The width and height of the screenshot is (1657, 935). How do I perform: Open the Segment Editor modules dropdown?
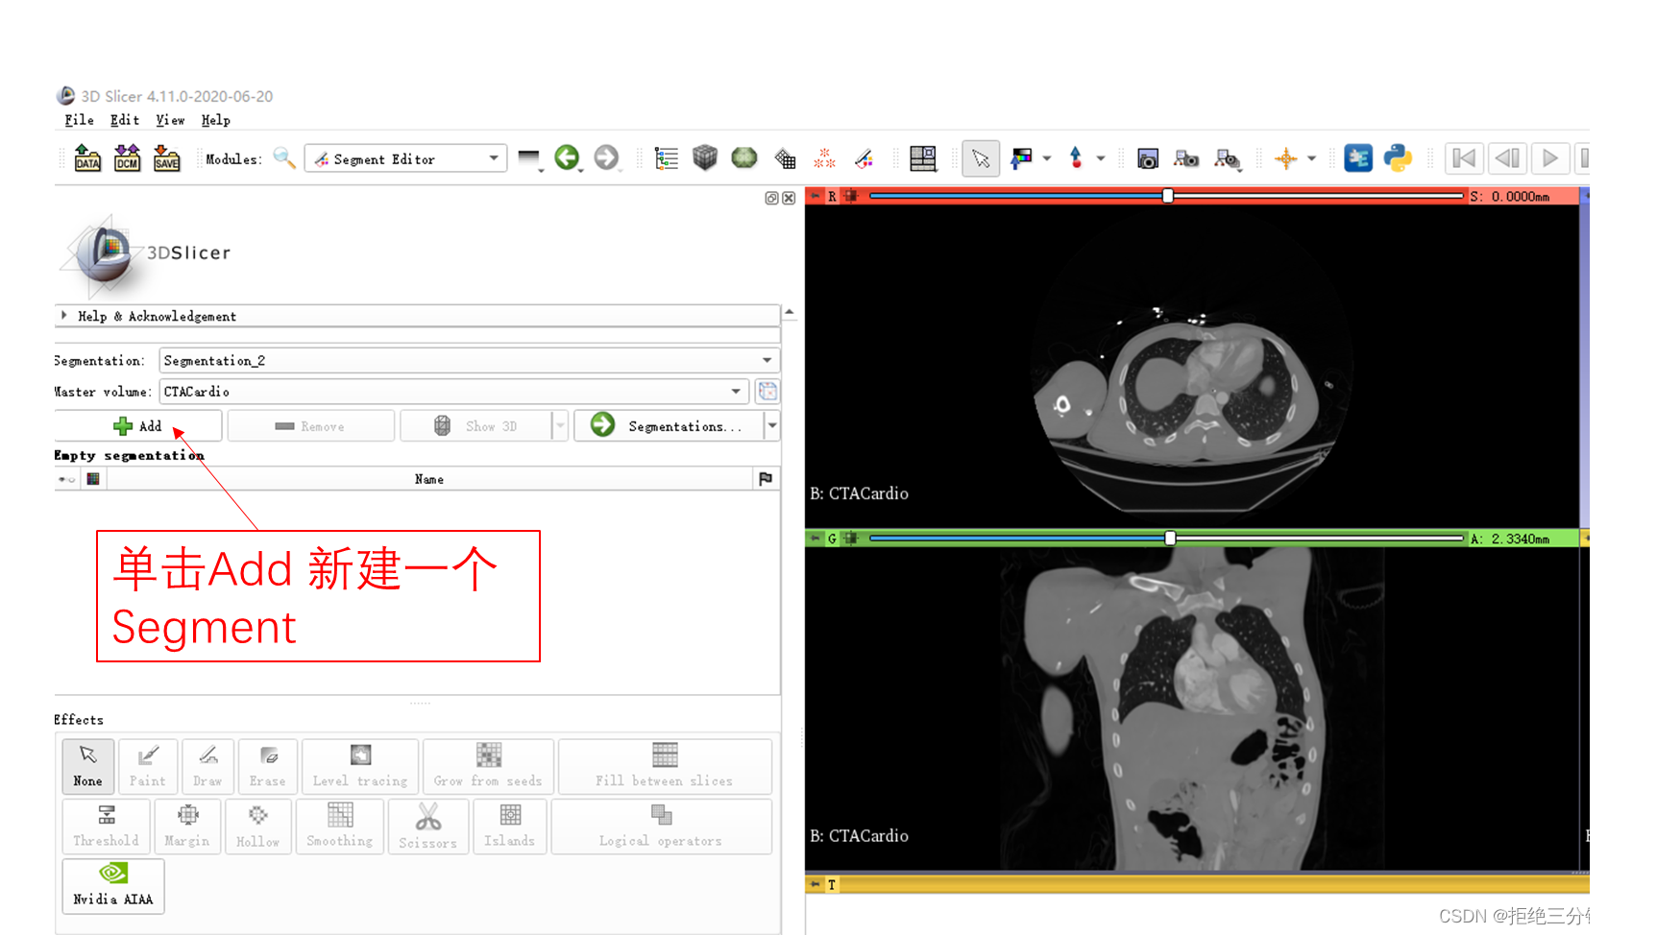405,158
